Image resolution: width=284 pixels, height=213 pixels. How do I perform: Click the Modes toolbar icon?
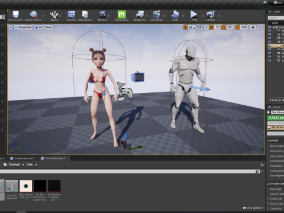point(54,16)
